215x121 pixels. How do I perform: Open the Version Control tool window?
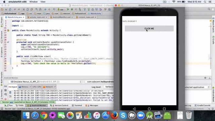coord(59,106)
